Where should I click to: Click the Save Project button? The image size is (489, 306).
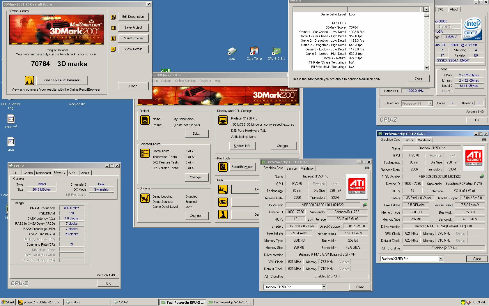point(133,28)
